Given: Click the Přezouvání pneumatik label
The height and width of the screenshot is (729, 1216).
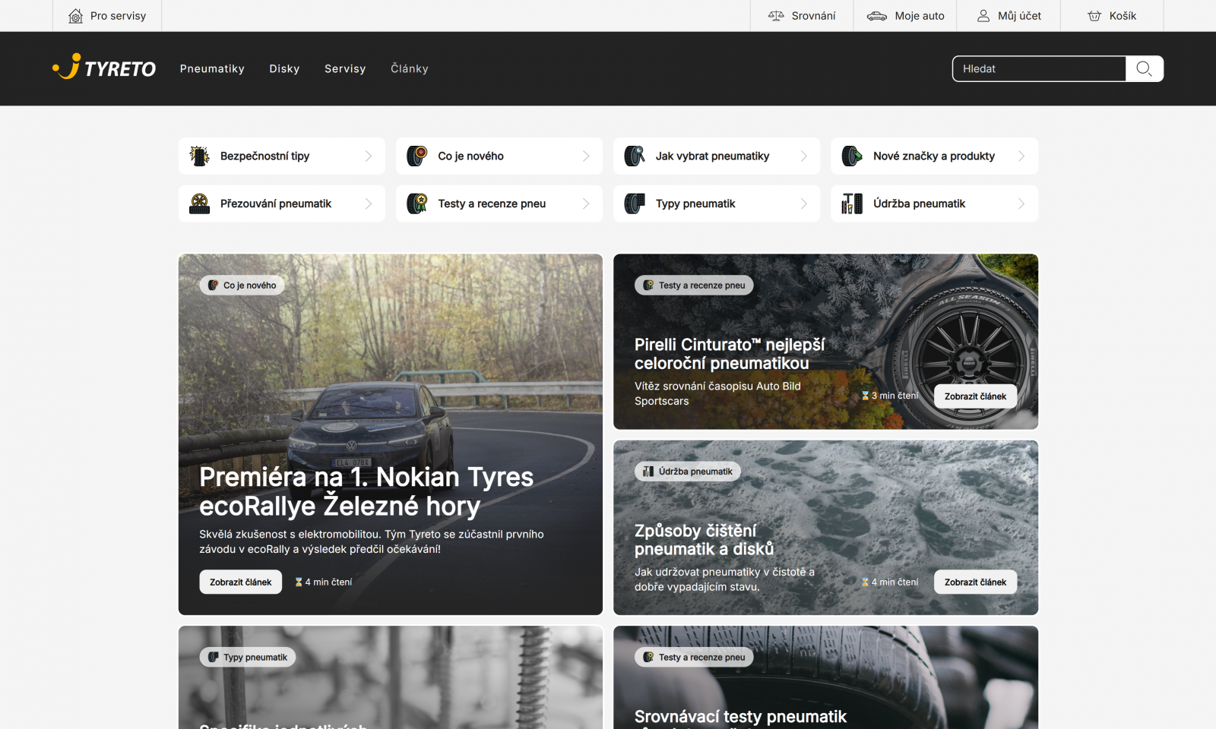Looking at the screenshot, I should pos(276,204).
